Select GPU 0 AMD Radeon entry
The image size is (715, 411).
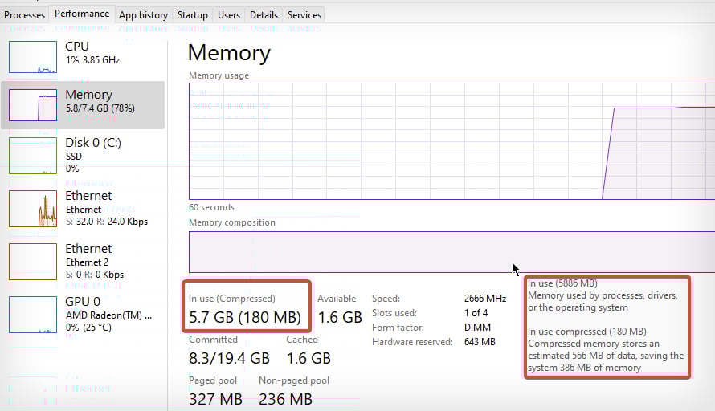(83, 314)
